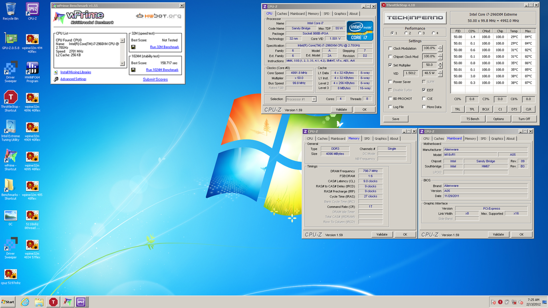This screenshot has width=548, height=308.
Task: Click Install Missing Libraries link
Action: click(x=75, y=72)
